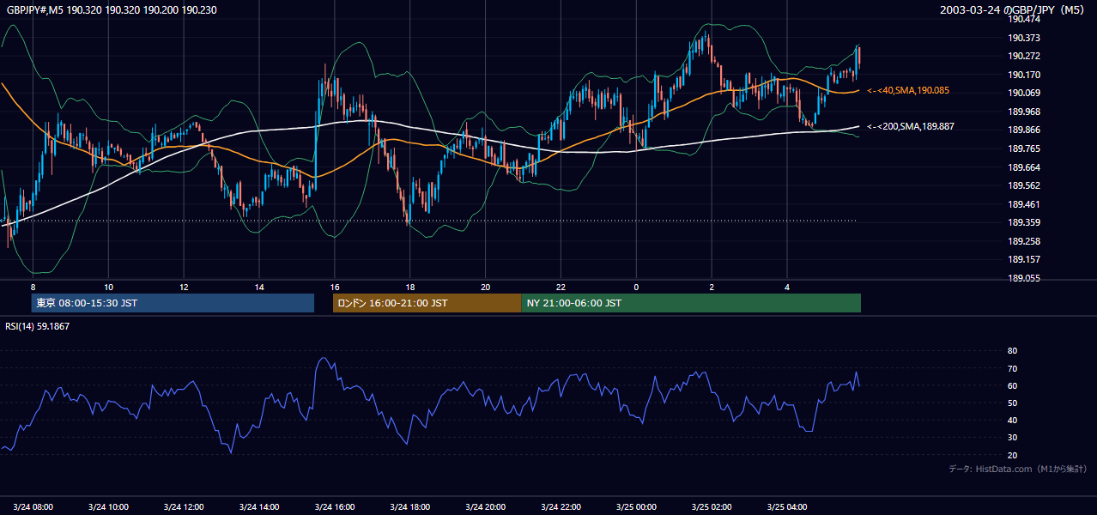The image size is (1097, 515).
Task: Click price axis label 189.359
Action: click(x=1023, y=222)
